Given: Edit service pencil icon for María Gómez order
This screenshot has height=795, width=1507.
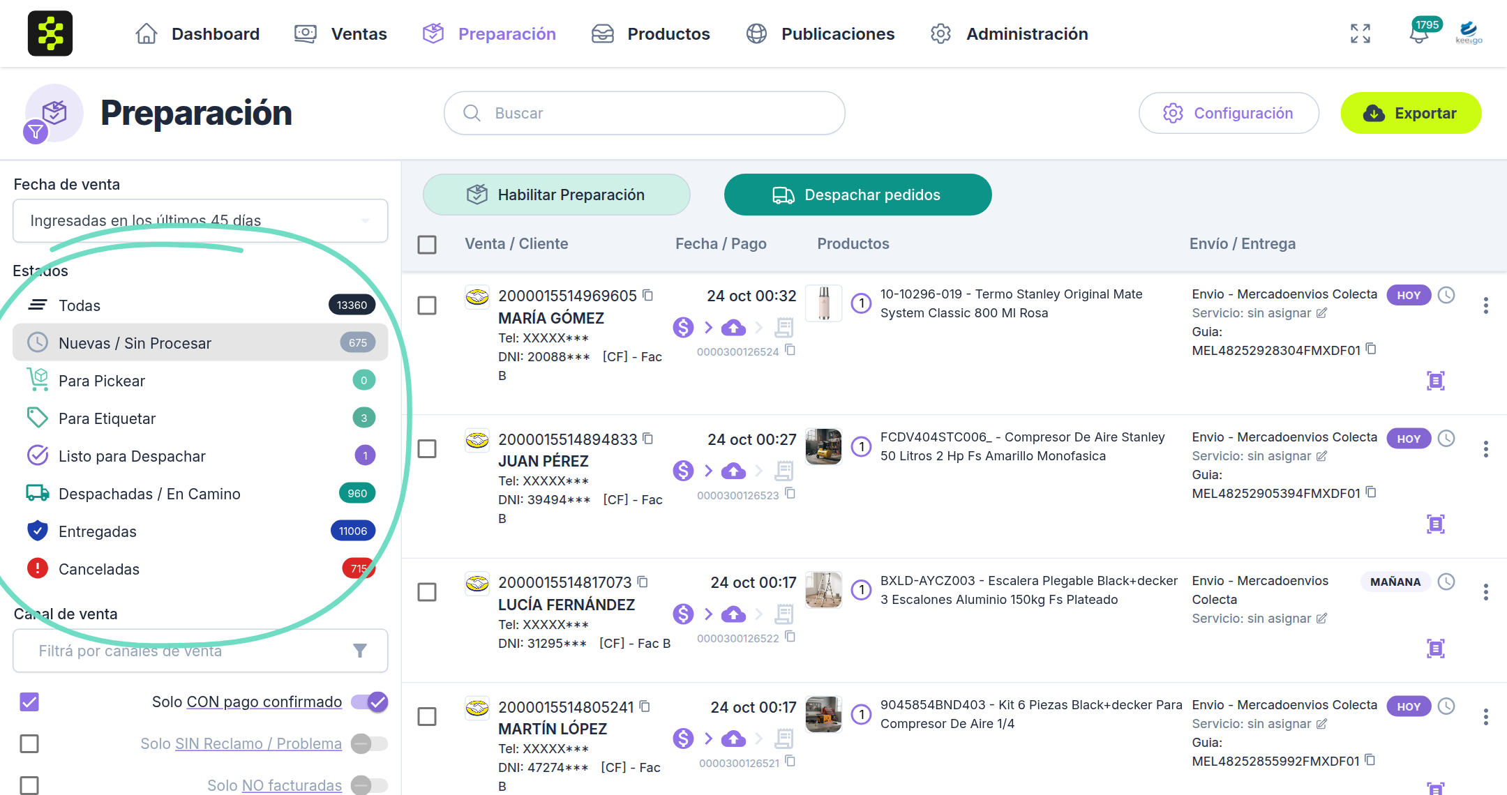Looking at the screenshot, I should pos(1321,313).
